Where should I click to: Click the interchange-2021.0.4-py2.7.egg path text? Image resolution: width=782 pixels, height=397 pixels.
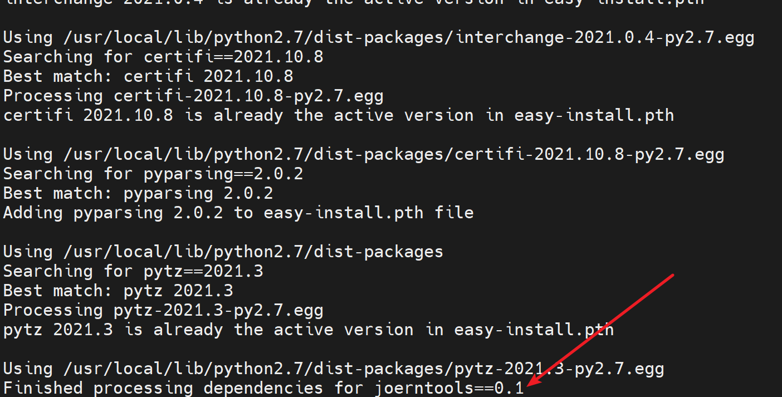(605, 37)
